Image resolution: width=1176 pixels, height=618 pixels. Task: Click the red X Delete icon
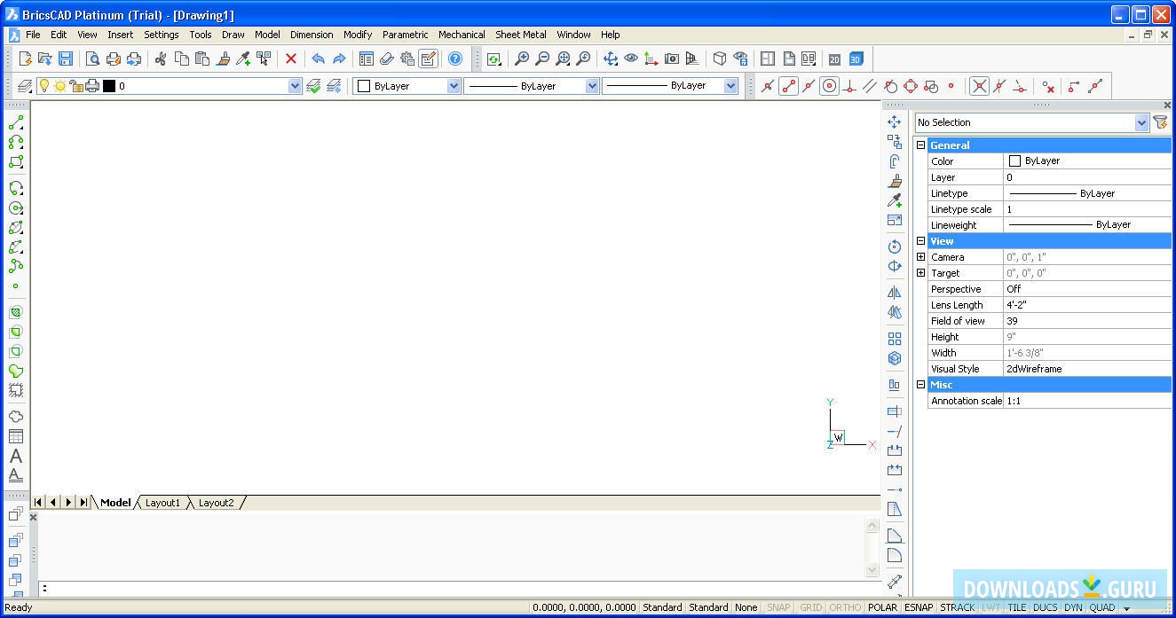tap(290, 59)
